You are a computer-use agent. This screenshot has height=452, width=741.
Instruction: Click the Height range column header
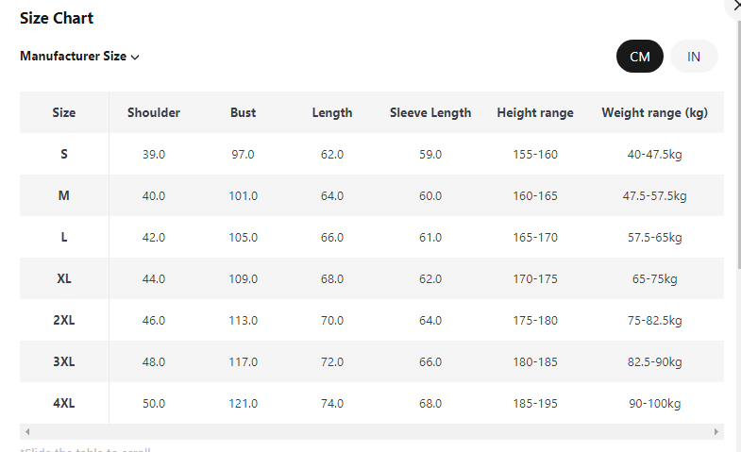pos(535,112)
